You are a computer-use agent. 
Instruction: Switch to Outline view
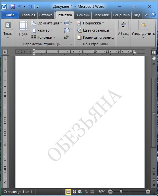[86, 192]
